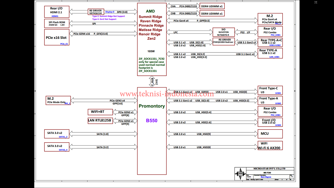Viewport: 334px width, 188px height.
Task: Select the DDR4 UDIMM x1 on CHA
Action: [x=212, y=6]
